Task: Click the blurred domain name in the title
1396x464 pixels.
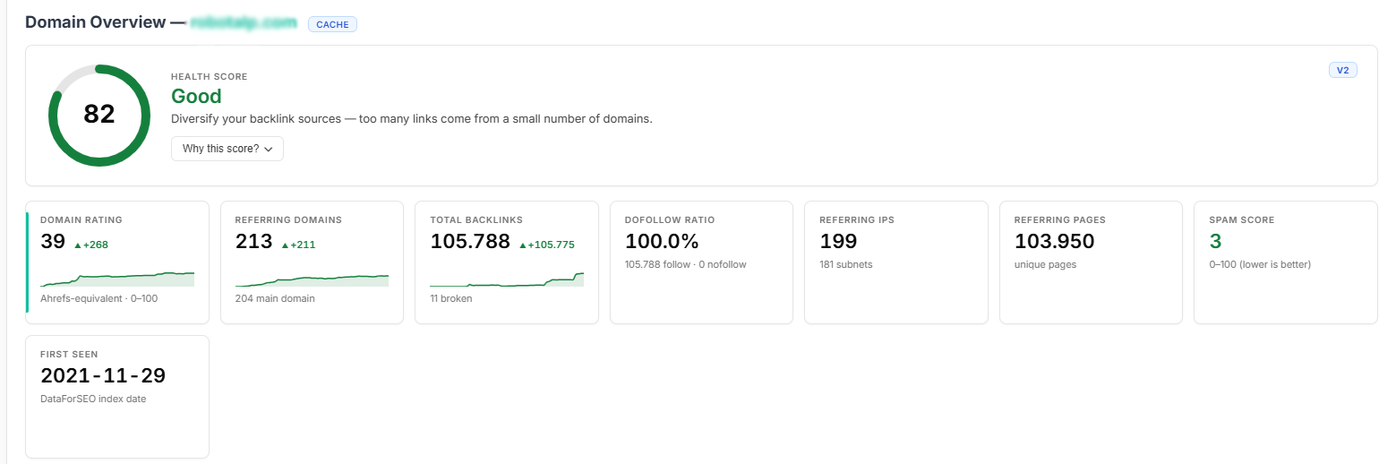Action: 243,23
